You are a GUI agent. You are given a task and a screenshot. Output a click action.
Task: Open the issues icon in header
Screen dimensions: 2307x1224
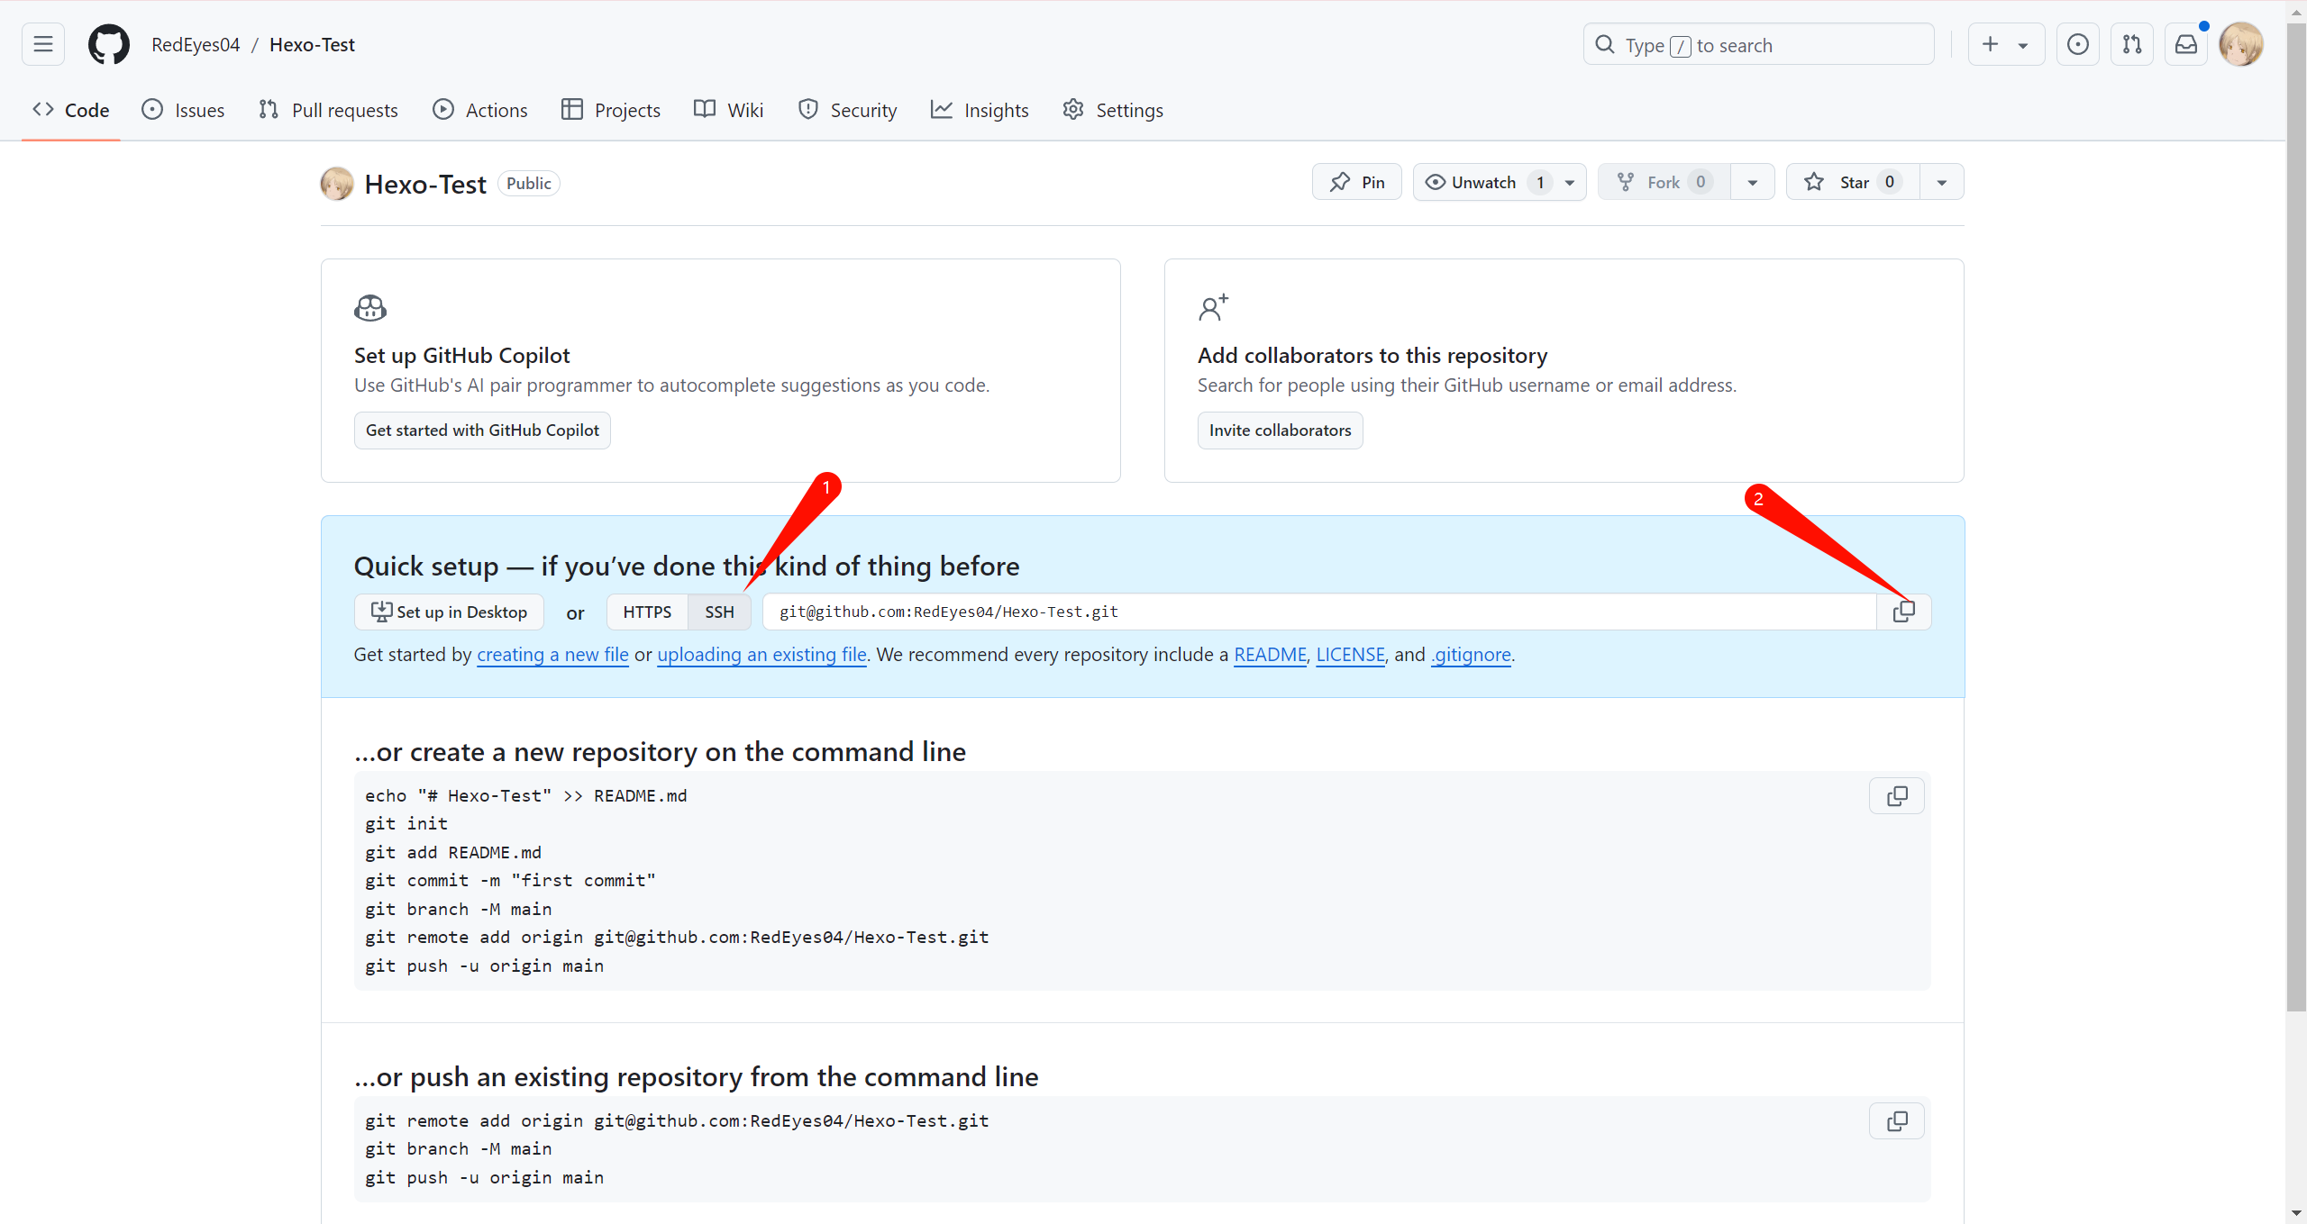2077,44
